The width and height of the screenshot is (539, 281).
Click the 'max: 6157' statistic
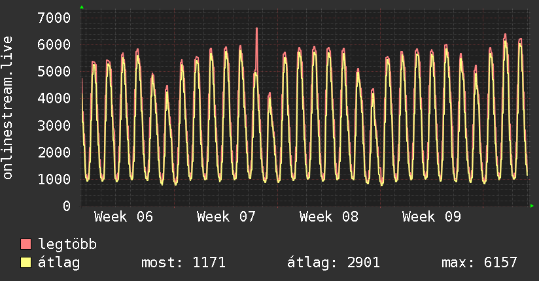pos(479,263)
